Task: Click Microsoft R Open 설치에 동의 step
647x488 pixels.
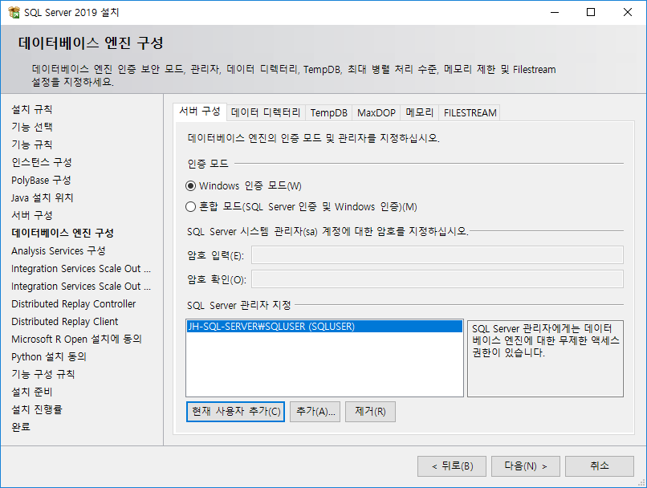Action: (x=76, y=339)
